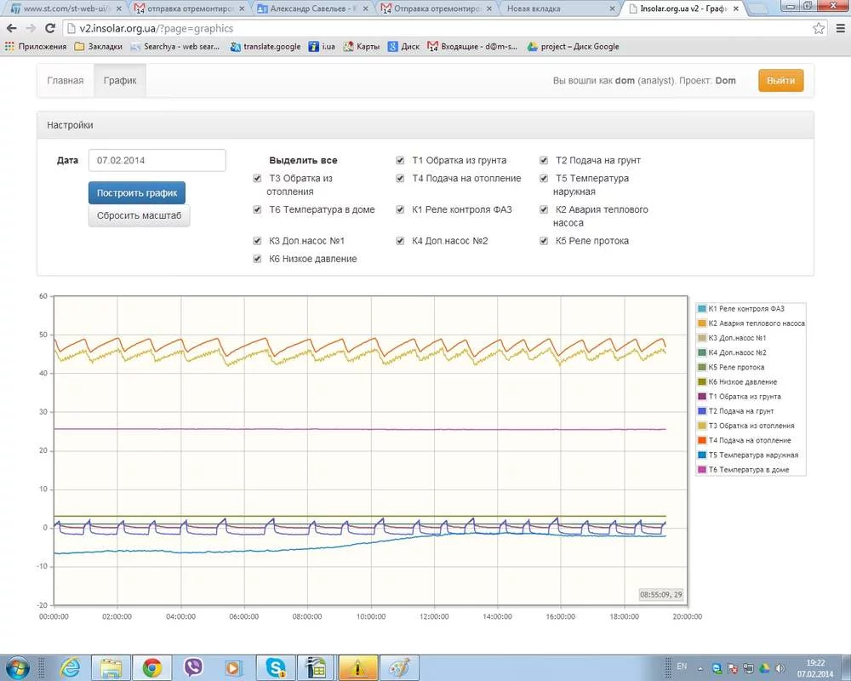Click the date input field showing 07.02.2014

coord(157,160)
